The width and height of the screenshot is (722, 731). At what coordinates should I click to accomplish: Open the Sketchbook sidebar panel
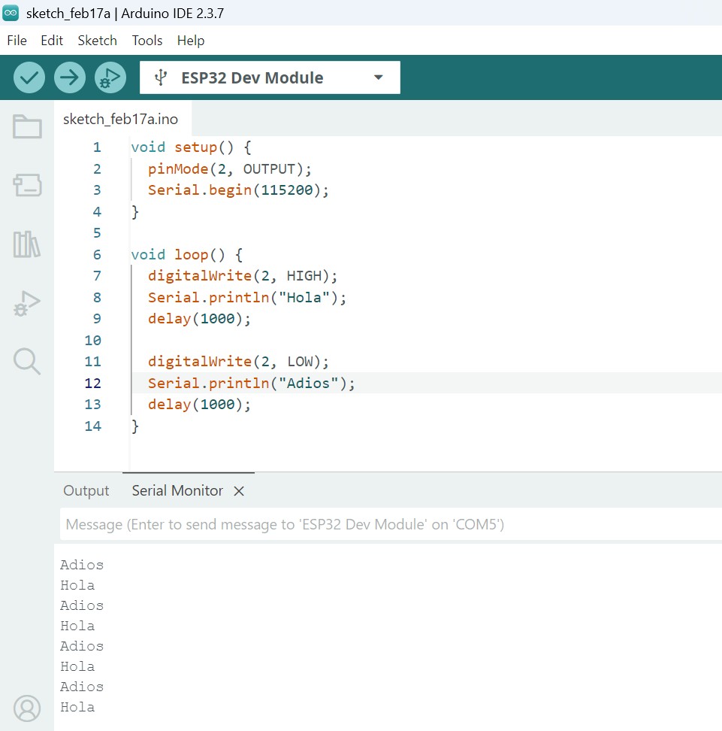coord(26,127)
